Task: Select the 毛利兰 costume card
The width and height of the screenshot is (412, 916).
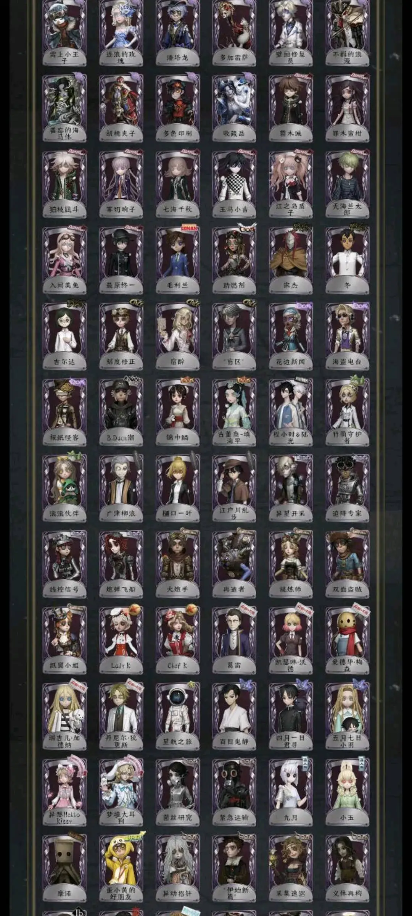Action: 177,260
